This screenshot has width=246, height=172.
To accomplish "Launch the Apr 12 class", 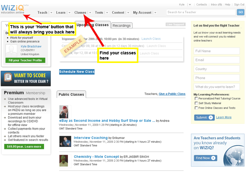I will [x=149, y=53].
